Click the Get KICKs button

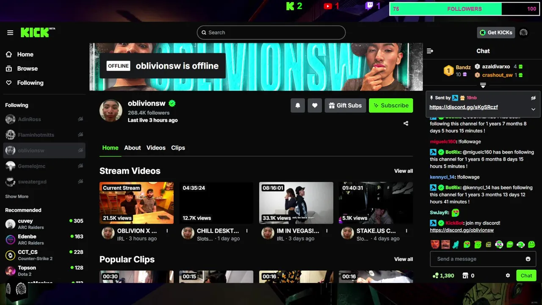click(x=496, y=33)
